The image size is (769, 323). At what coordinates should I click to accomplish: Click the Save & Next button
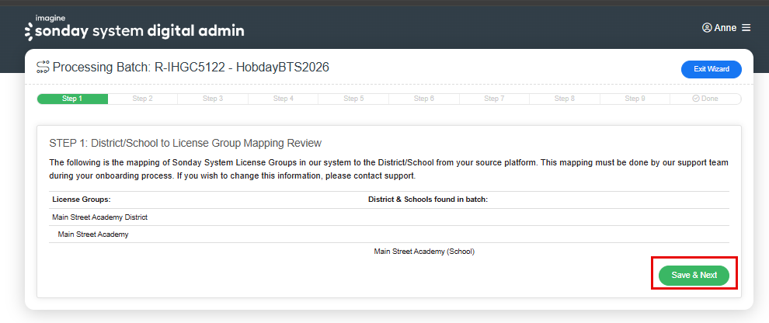694,276
